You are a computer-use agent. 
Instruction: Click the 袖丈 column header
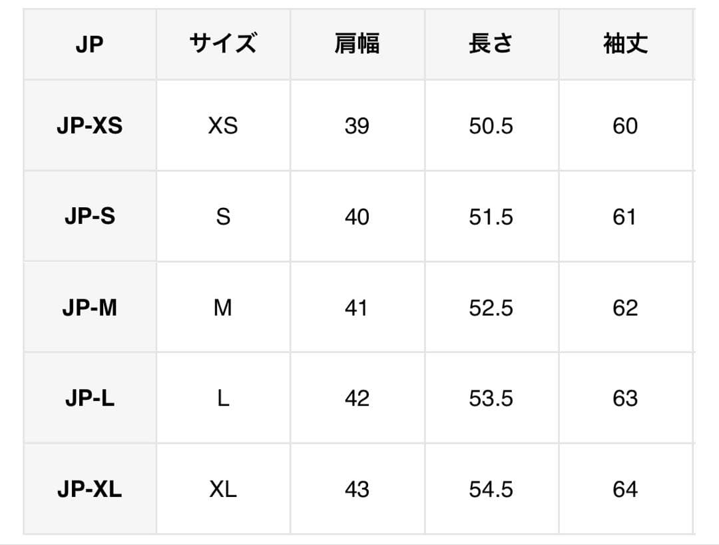click(x=625, y=45)
